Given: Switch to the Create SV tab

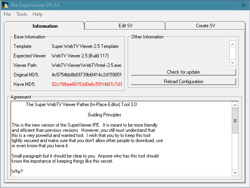Looking at the screenshot, I should 206,26.
